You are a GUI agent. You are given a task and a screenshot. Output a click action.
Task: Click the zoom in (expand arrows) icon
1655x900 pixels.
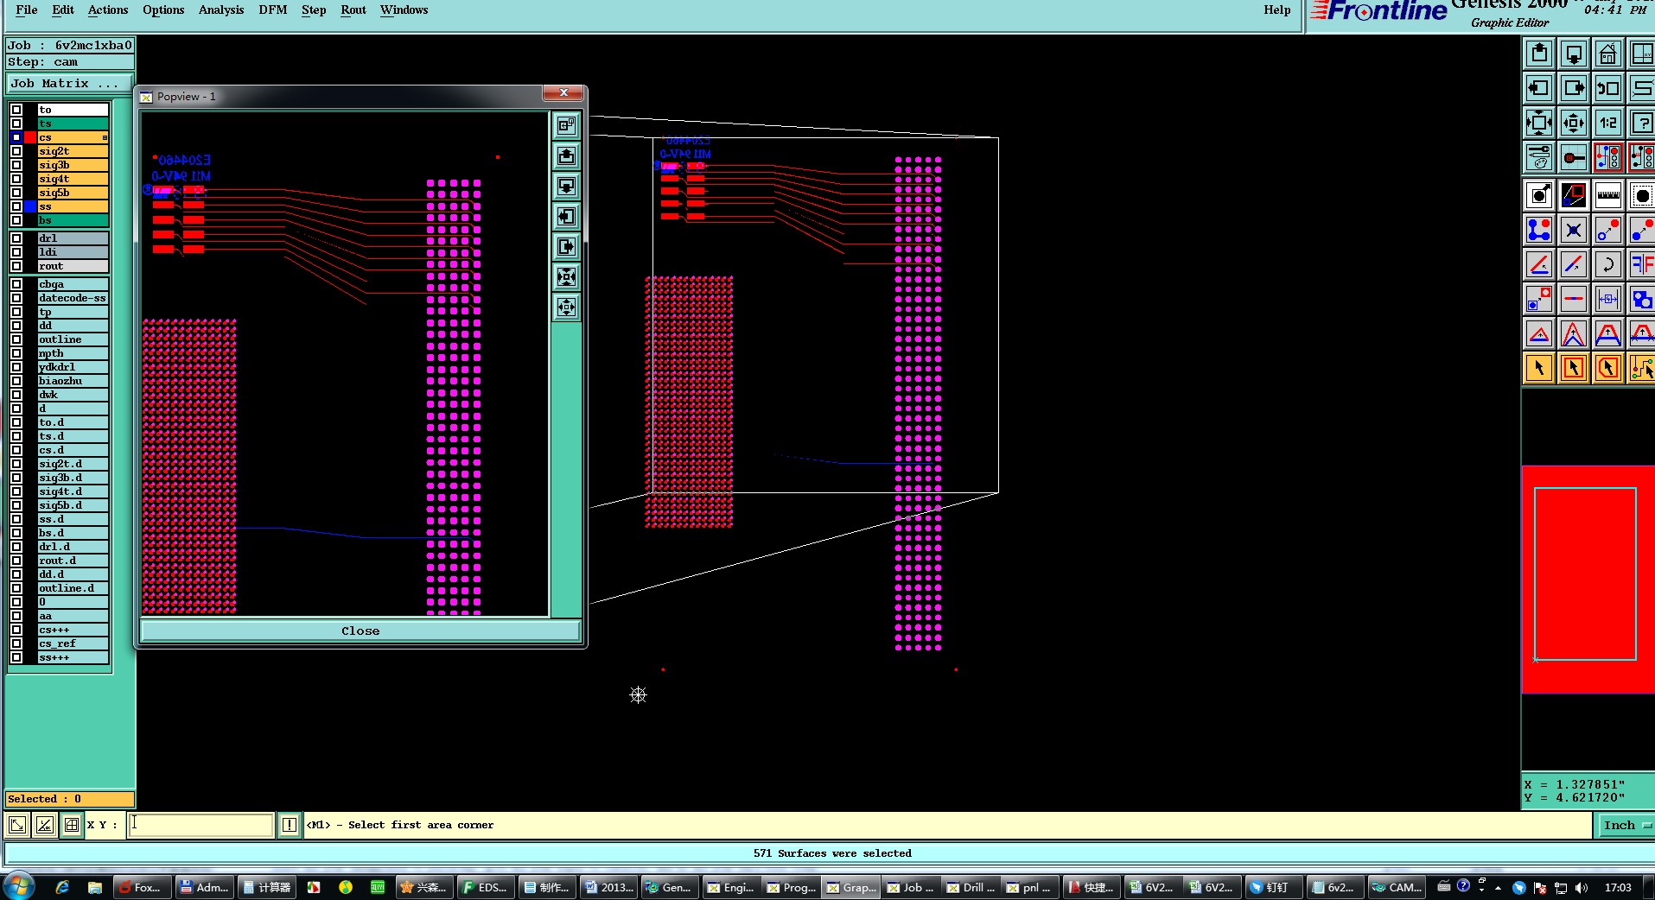pyautogui.click(x=1539, y=123)
